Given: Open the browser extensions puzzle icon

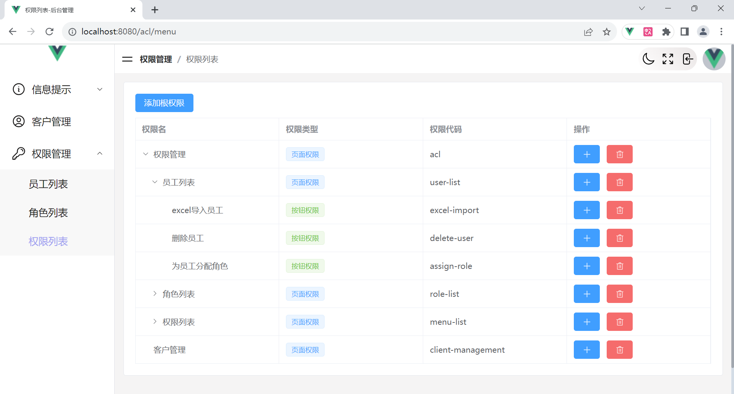Looking at the screenshot, I should click(x=666, y=32).
